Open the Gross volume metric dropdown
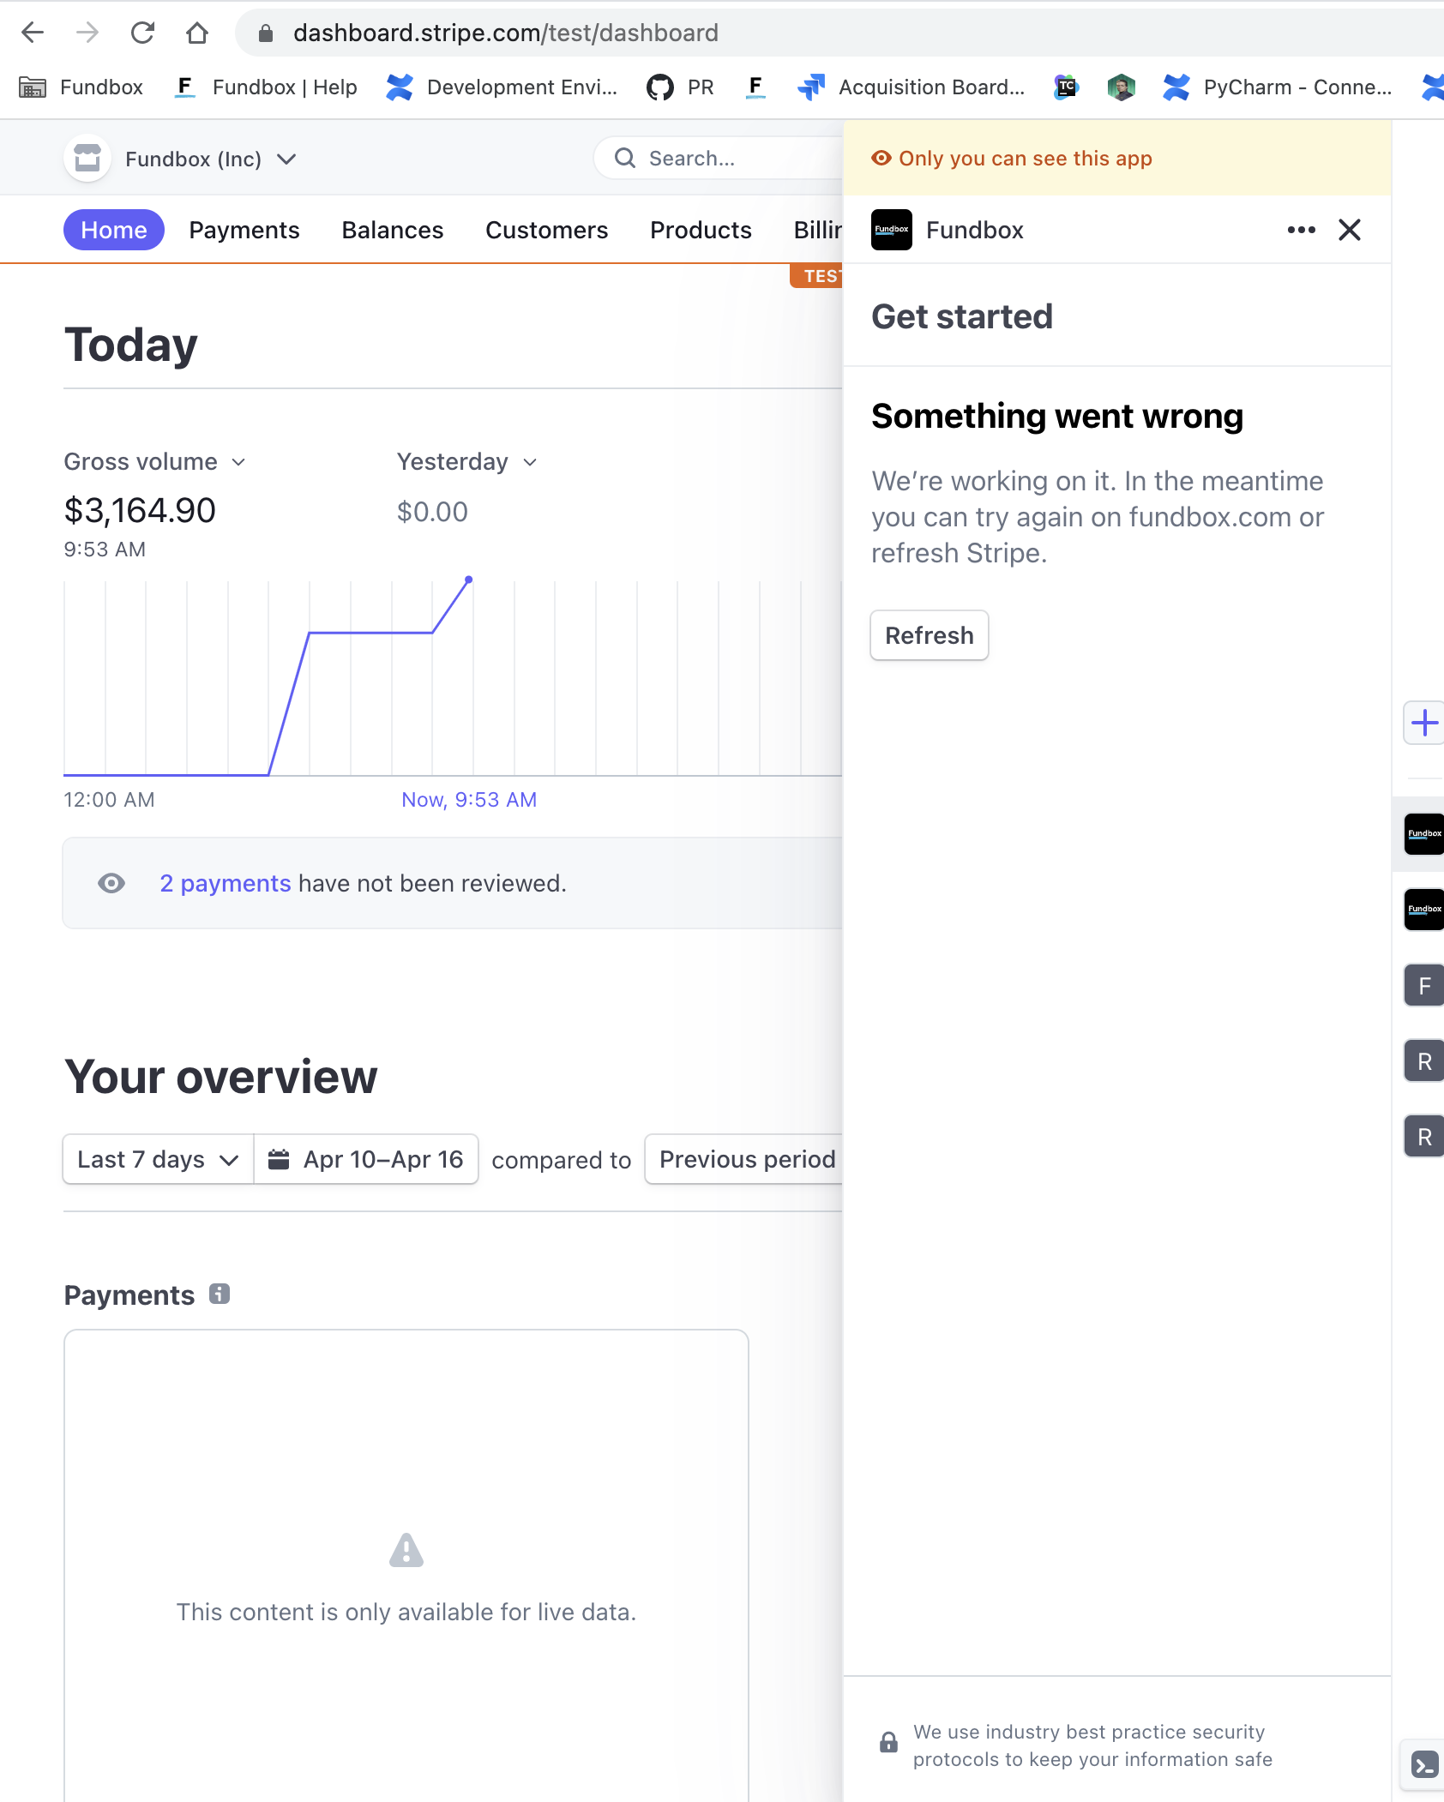Screen dimensions: 1444x1802 [154, 462]
